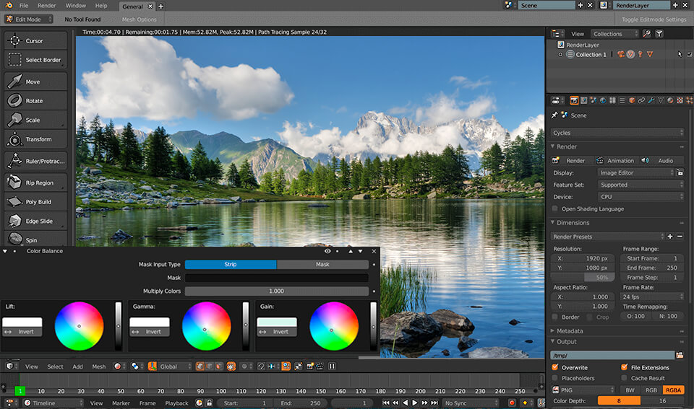Click Invert under Lift

(x=22, y=332)
